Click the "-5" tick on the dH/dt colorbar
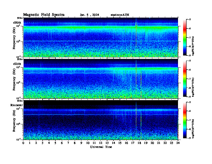This screenshot has width=212, height=164. [x=190, y=20]
